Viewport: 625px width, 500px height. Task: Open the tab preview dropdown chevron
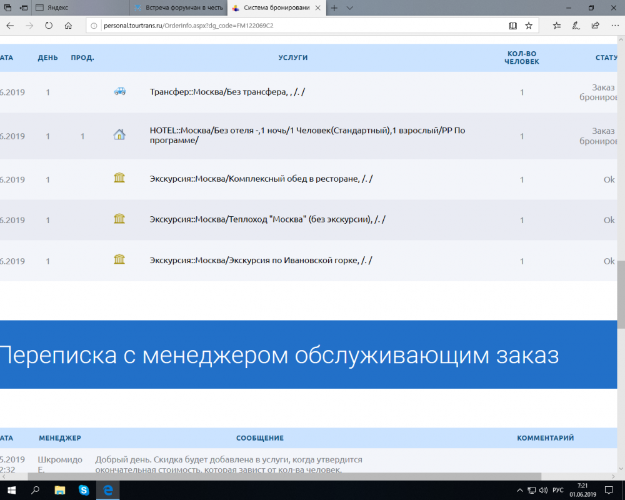point(349,8)
